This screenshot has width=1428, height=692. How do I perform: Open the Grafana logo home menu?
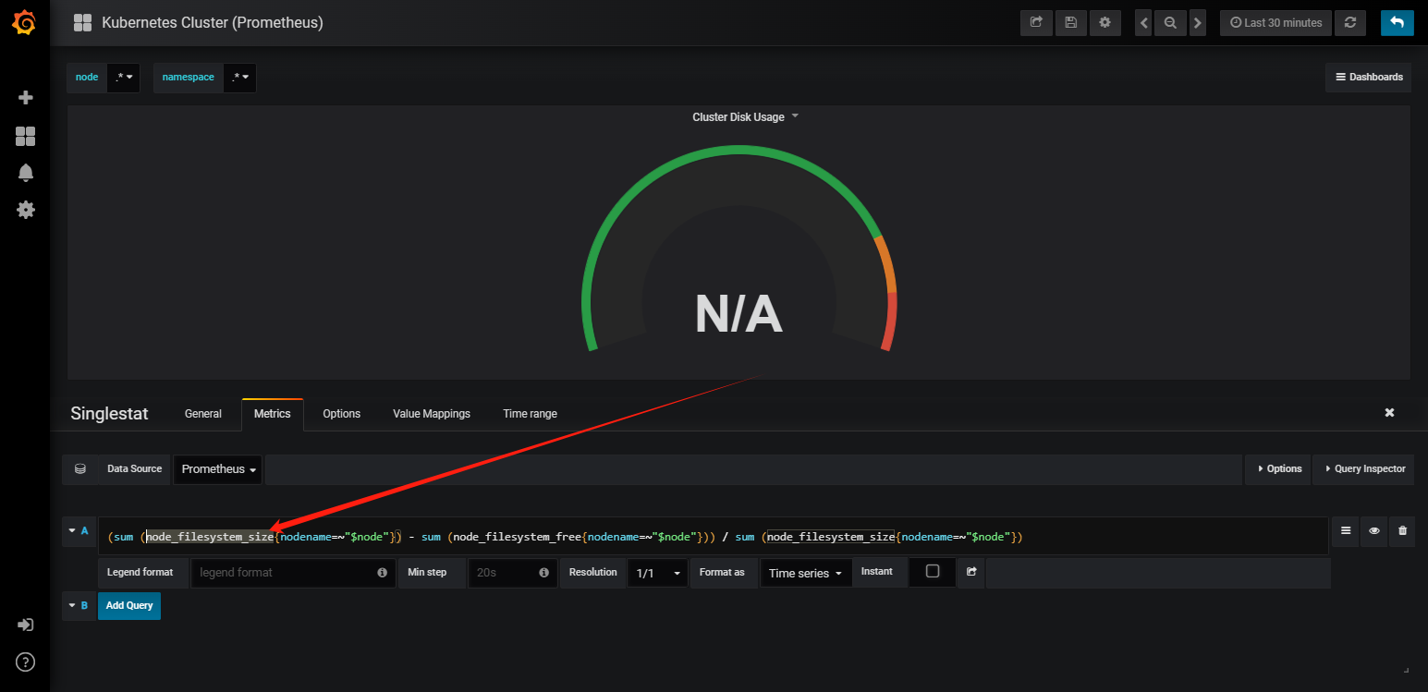pos(25,23)
